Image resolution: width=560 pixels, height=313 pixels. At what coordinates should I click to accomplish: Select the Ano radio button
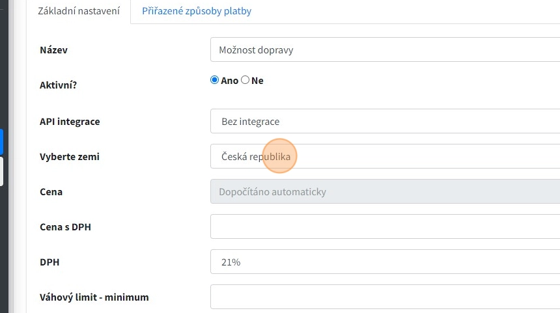pyautogui.click(x=214, y=80)
